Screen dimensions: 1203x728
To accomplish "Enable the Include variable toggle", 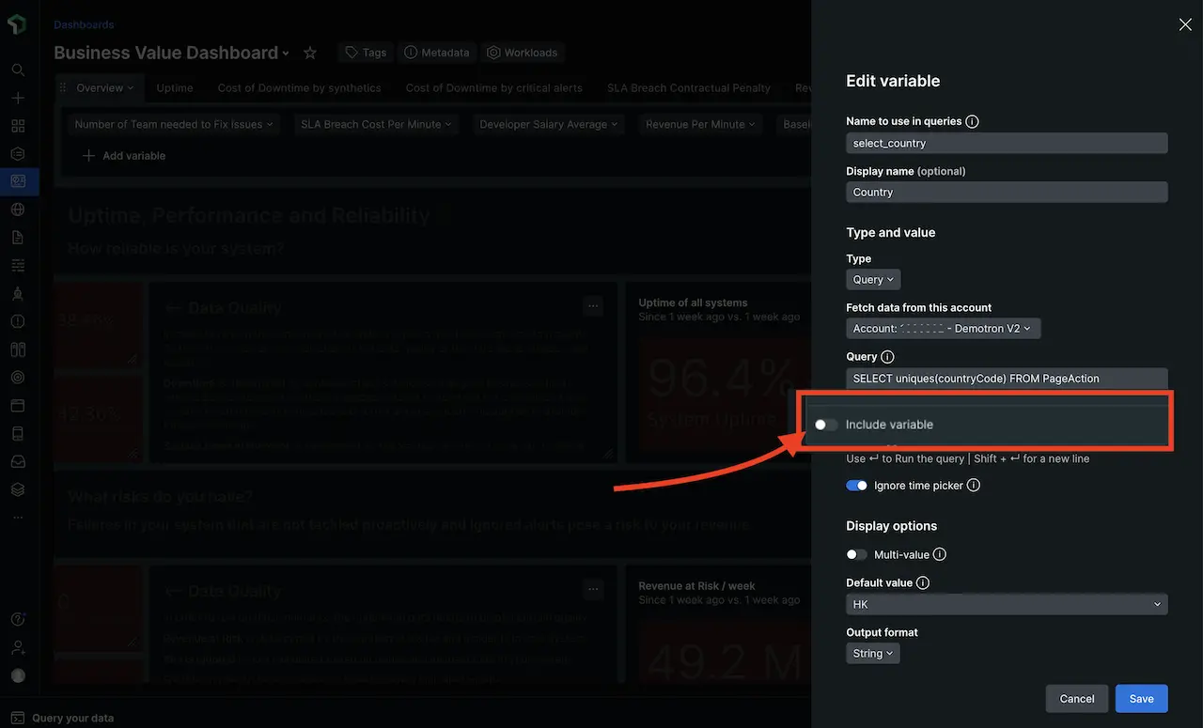I will tap(825, 425).
